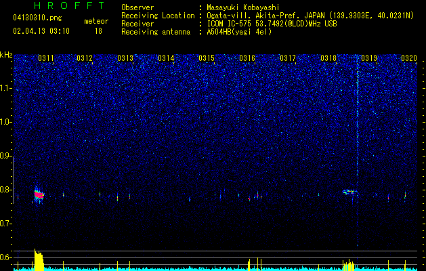Click the Observer field label
This screenshot has width=426, height=271.
tap(137, 7)
